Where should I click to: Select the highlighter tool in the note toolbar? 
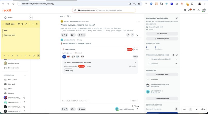pos(12,56)
